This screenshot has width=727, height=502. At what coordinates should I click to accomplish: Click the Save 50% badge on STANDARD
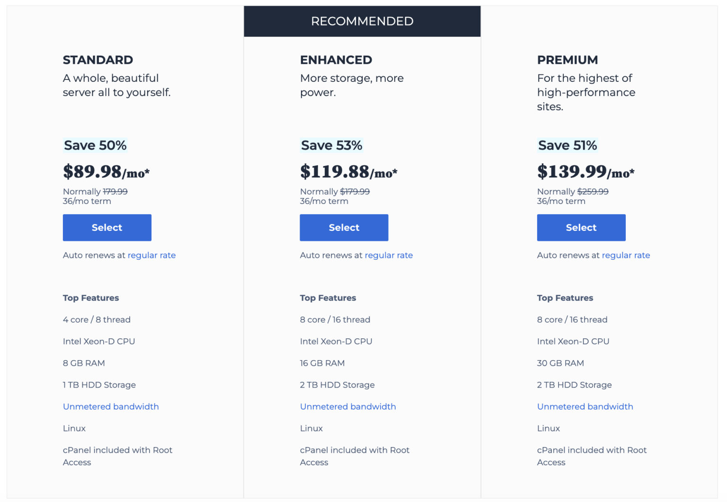click(95, 145)
